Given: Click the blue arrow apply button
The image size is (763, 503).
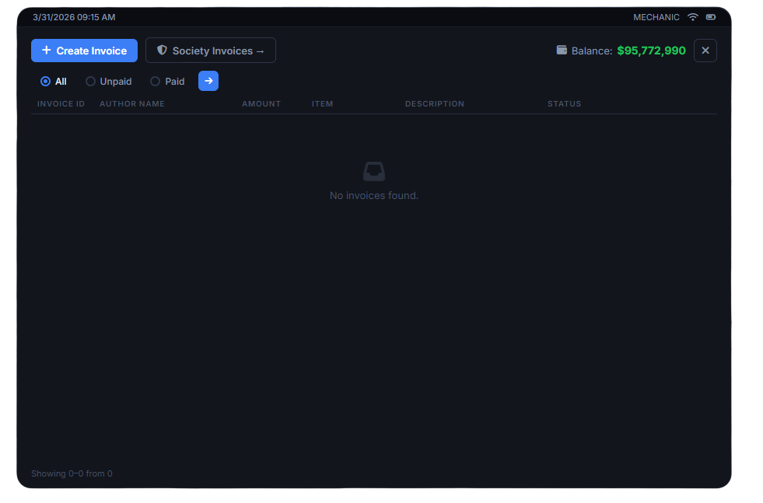Looking at the screenshot, I should point(208,81).
